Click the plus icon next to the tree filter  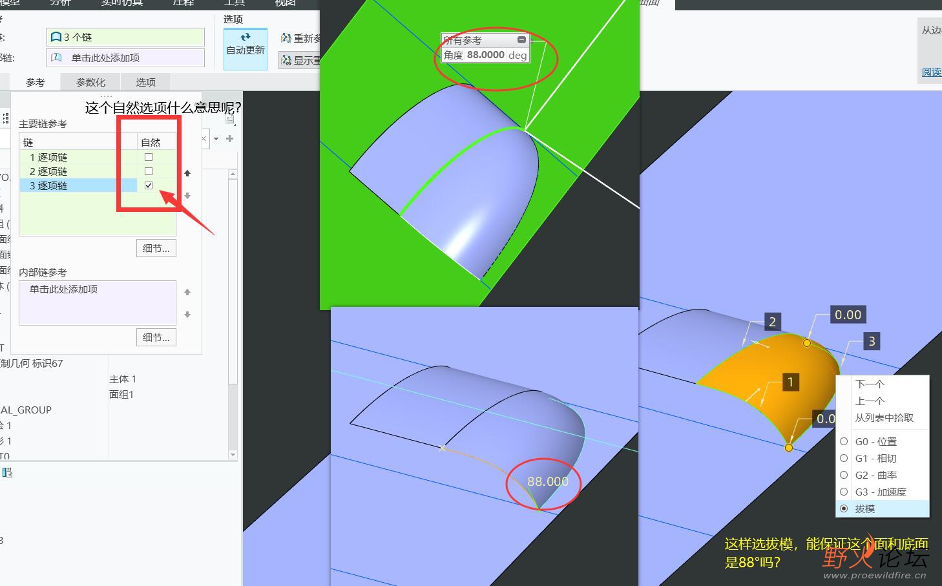(229, 138)
